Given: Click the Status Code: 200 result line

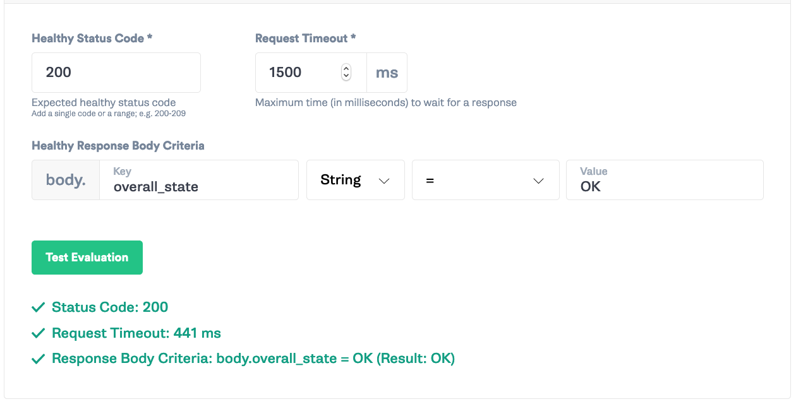Looking at the screenshot, I should (110, 307).
